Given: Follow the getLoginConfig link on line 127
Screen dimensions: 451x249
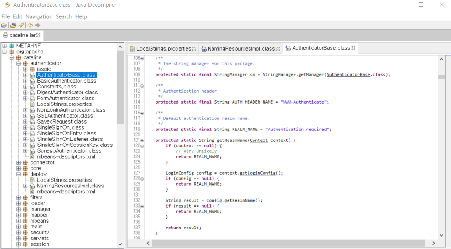Looking at the screenshot, I should click(x=258, y=173).
